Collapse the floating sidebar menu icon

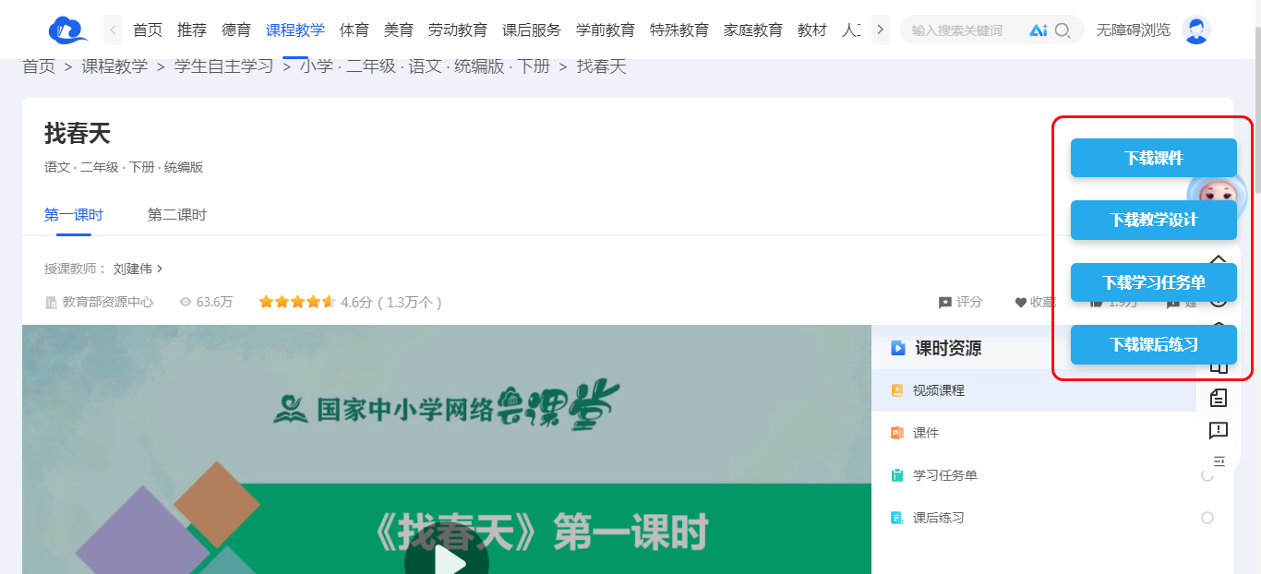point(1219,461)
